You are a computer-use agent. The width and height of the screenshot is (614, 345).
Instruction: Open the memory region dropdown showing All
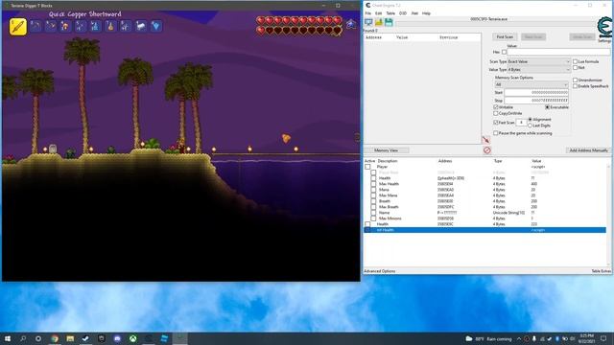point(531,84)
